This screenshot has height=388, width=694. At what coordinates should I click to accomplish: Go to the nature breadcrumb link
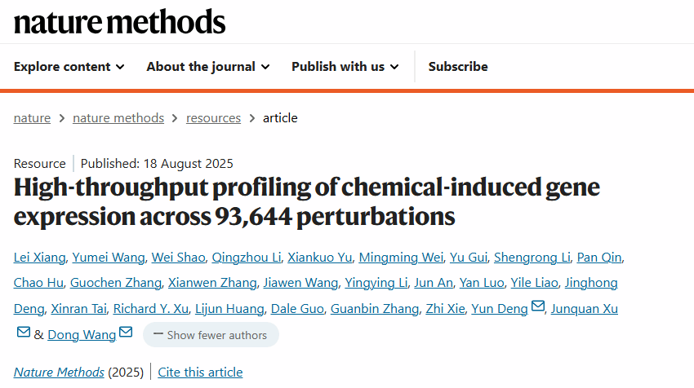pos(32,118)
